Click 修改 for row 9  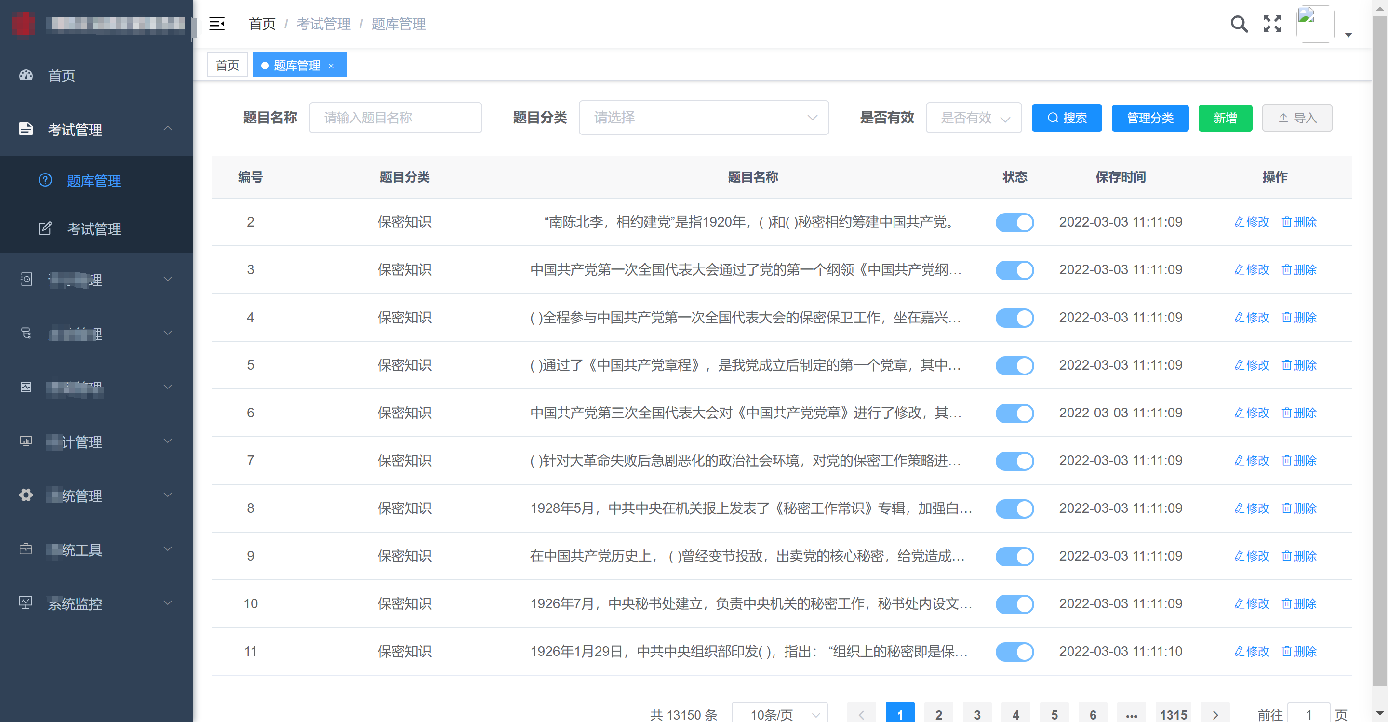click(1252, 556)
